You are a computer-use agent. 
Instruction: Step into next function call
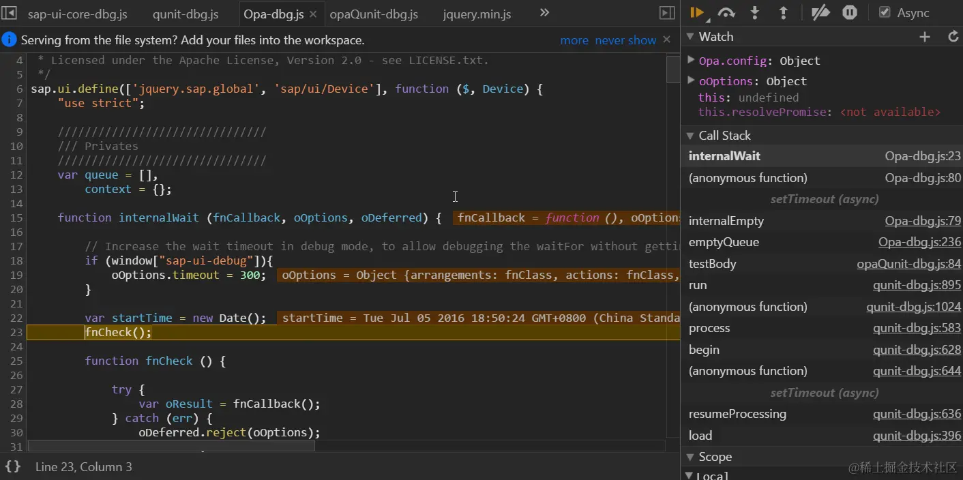point(755,12)
